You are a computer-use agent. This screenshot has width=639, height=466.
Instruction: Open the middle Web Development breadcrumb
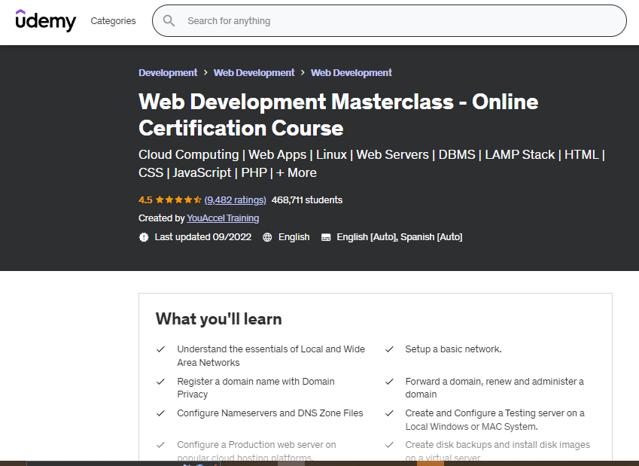(254, 73)
